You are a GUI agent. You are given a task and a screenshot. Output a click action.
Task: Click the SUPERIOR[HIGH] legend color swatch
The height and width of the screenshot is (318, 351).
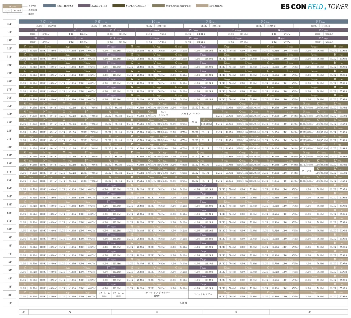click(x=119, y=6)
